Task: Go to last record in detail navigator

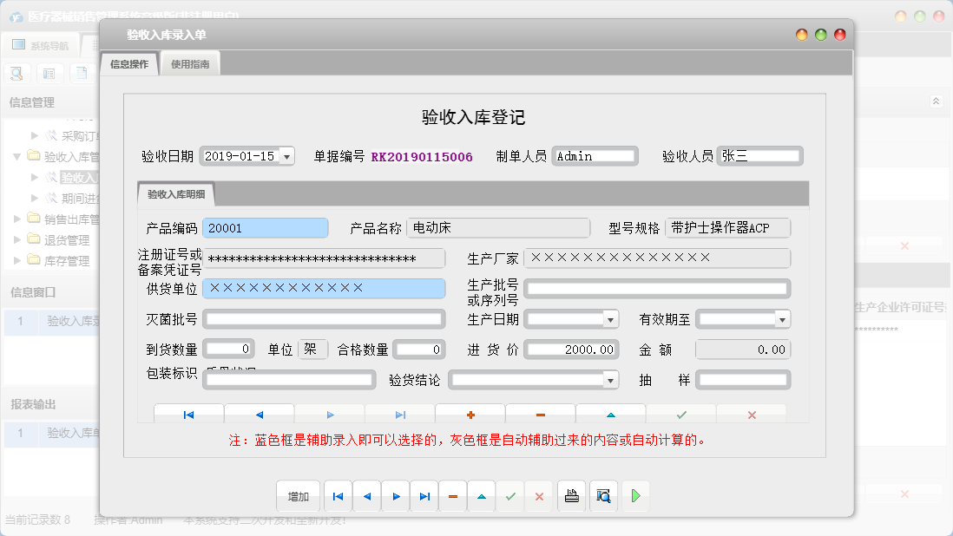Action: click(x=400, y=414)
